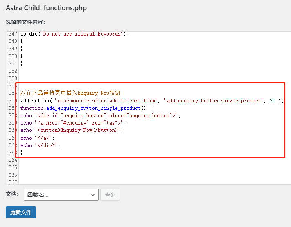
Task: Click the closing brace on line 363
Action: [x=22, y=153]
